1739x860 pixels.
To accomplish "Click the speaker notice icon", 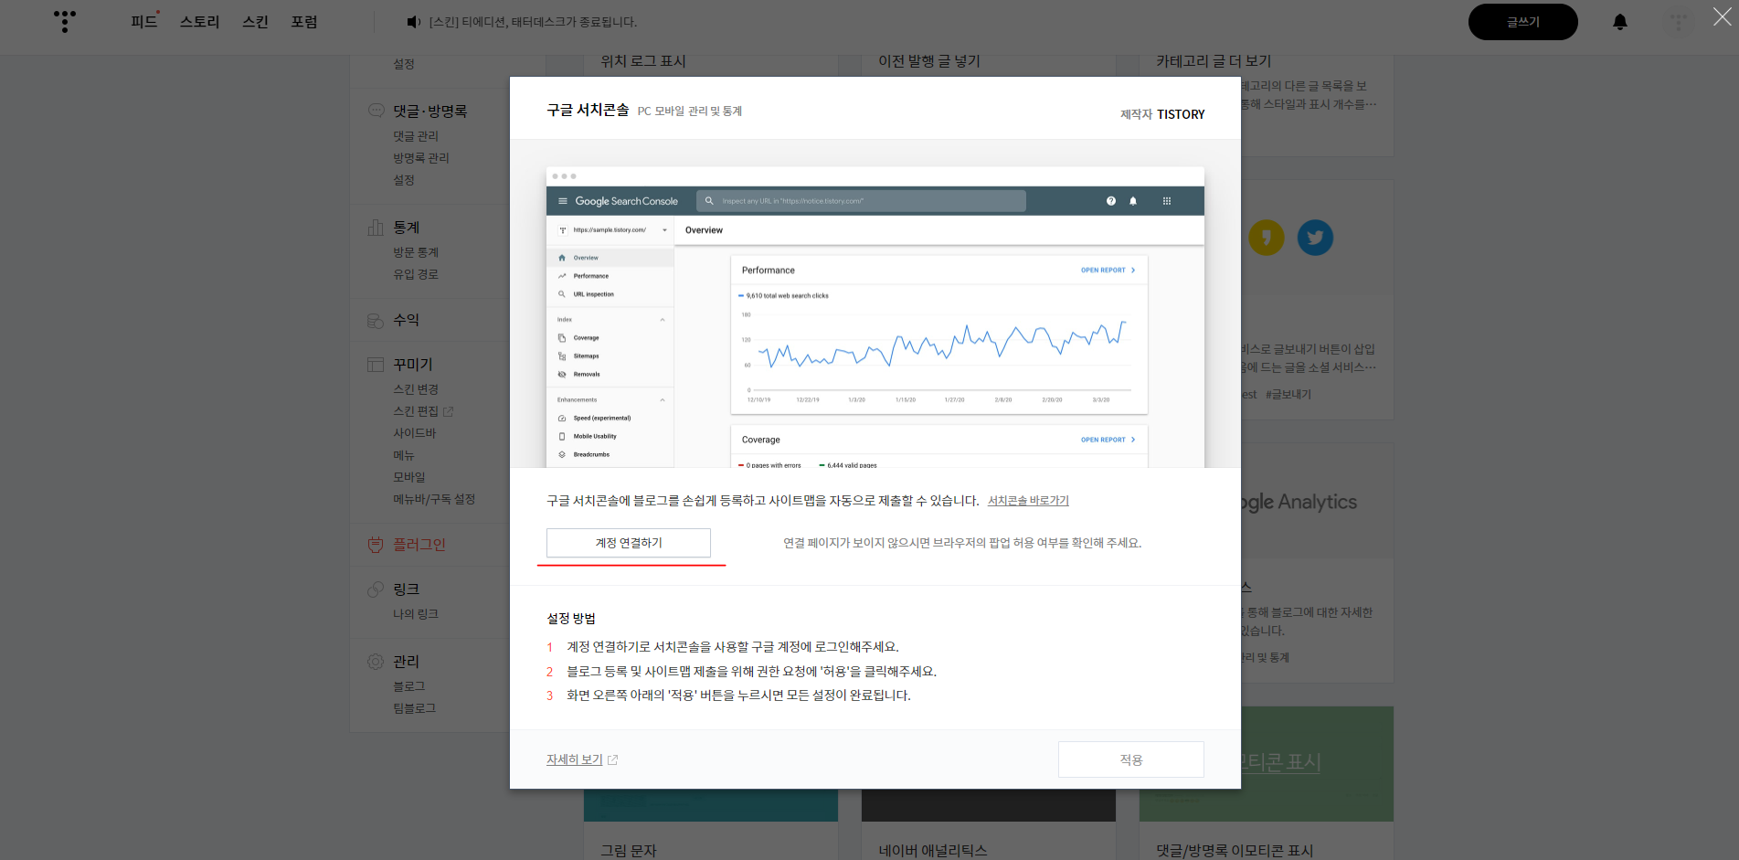I will click(x=413, y=22).
